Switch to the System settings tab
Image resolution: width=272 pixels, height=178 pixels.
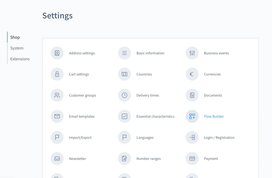tap(17, 48)
